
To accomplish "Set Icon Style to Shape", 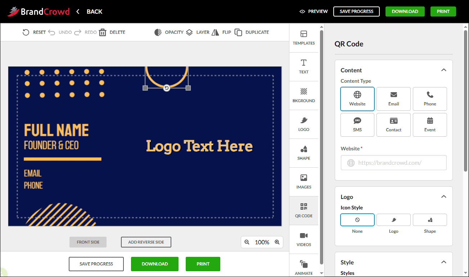I will tap(430, 220).
